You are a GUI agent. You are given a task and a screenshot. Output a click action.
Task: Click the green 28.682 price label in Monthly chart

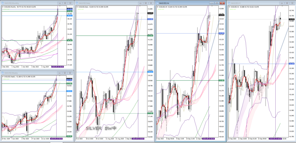[x=69, y=40]
